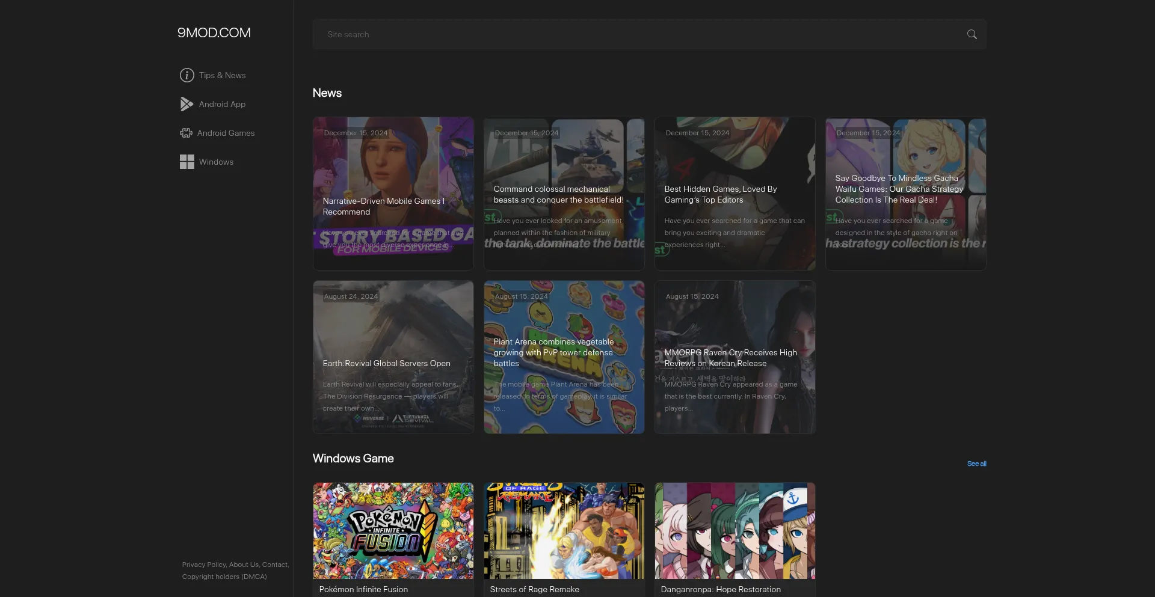This screenshot has width=1155, height=597.
Task: Go to Android Games section
Action: click(226, 133)
